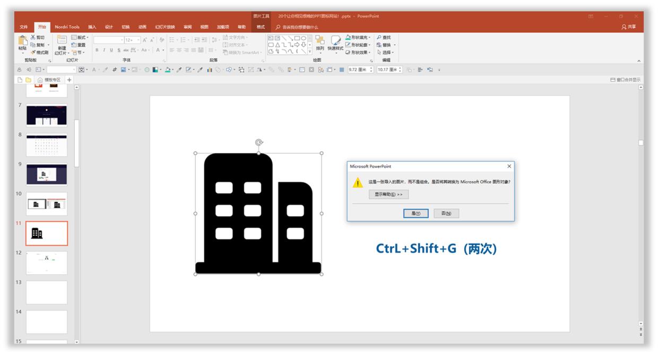
Task: Open the Shape Outline (形状轮廓) dropdown
Action: tap(358, 45)
